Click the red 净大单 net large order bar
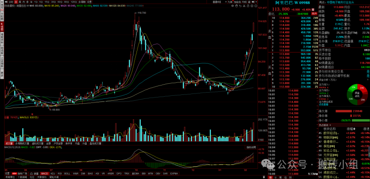Screen dimensions: 370x179 (x=345, y=111)
